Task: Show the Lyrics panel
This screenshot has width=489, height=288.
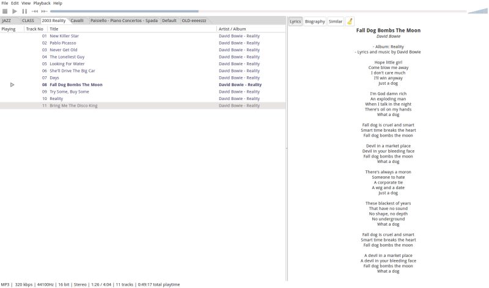Action: pyautogui.click(x=295, y=21)
